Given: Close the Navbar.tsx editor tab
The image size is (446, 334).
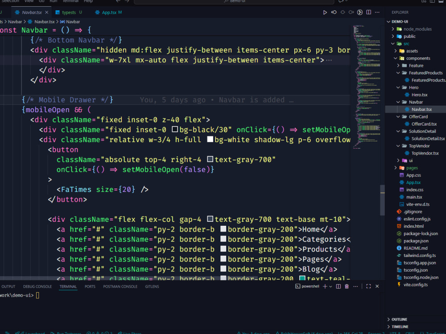Looking at the screenshot, I should pos(47,12).
